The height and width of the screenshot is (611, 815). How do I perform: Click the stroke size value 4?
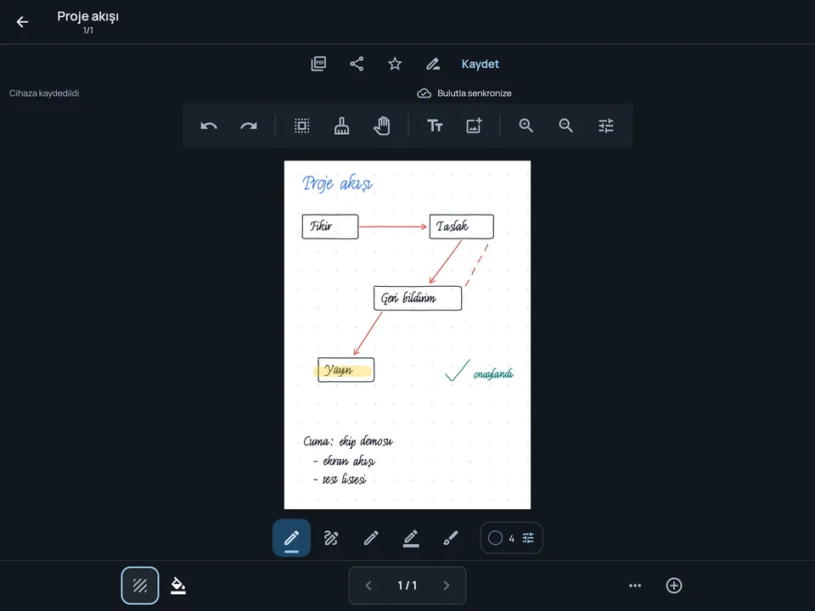[511, 538]
